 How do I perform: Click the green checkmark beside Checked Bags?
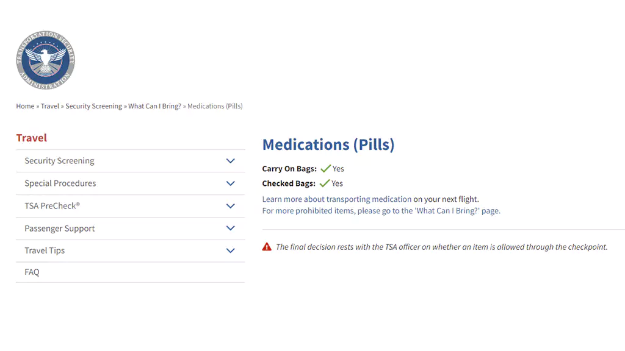pos(325,183)
